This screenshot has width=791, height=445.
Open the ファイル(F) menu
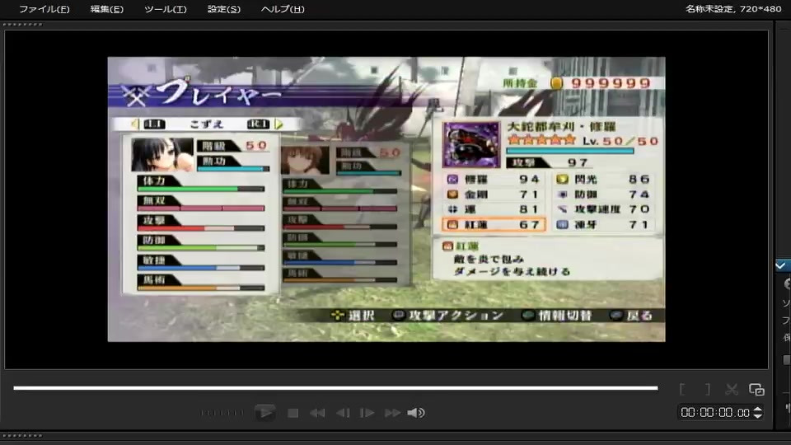click(x=44, y=9)
